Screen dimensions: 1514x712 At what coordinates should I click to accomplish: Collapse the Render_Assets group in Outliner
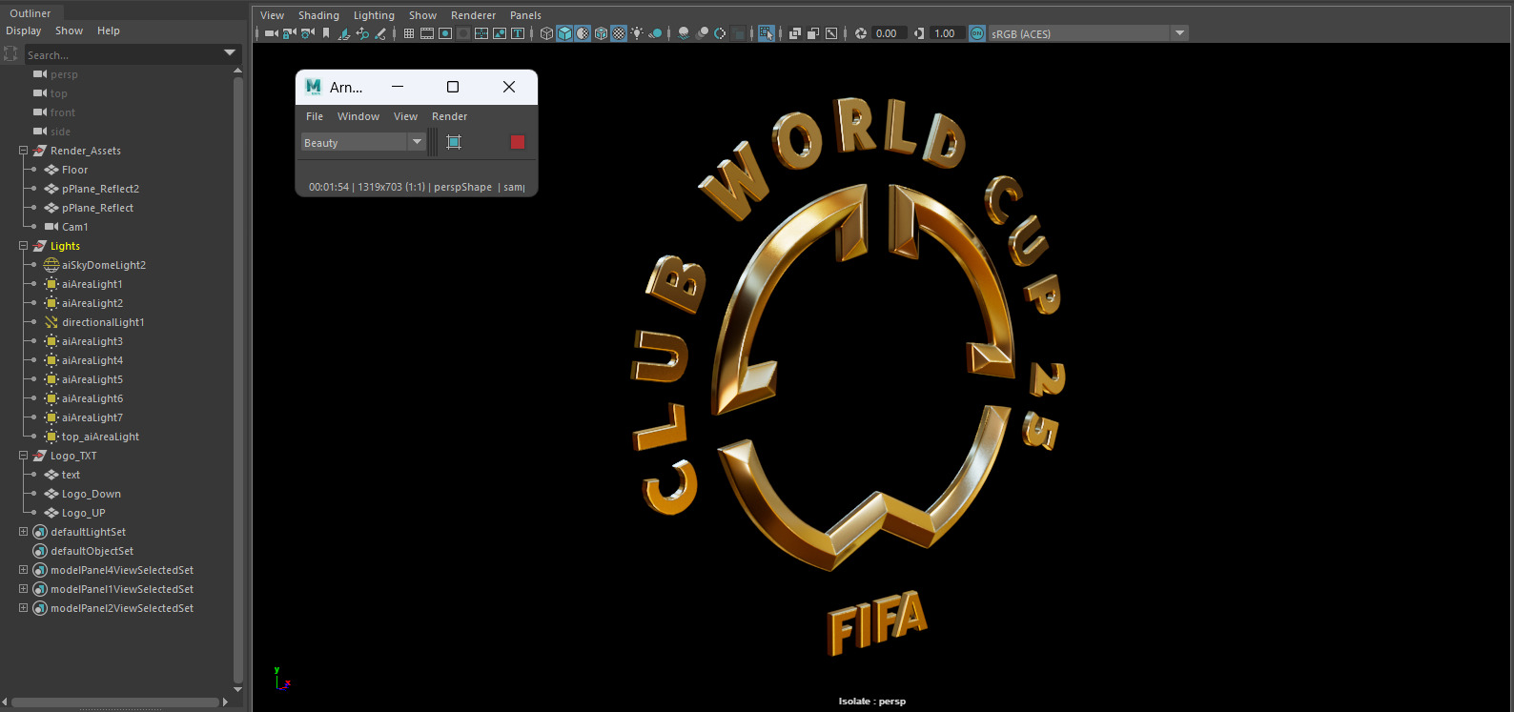[23, 151]
